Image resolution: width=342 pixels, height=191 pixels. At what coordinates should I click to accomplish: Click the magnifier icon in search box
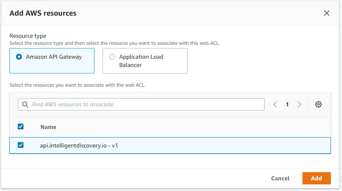[25, 104]
